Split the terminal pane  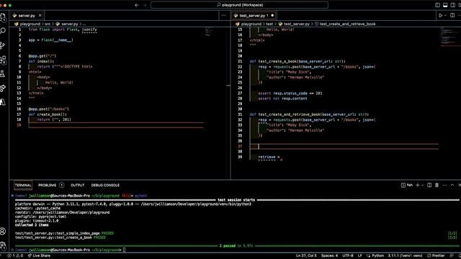pos(429,186)
